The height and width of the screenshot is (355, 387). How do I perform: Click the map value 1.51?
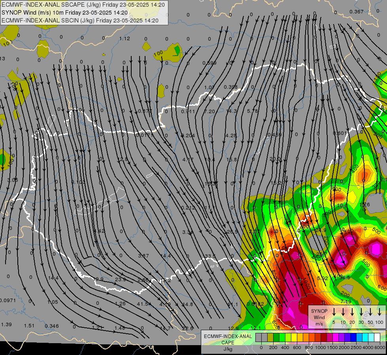pyautogui.click(x=29, y=326)
